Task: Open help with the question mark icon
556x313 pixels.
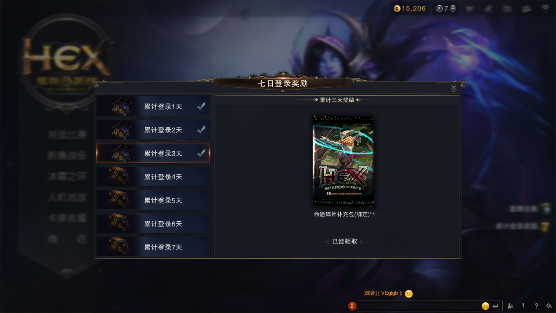Action: (536, 306)
